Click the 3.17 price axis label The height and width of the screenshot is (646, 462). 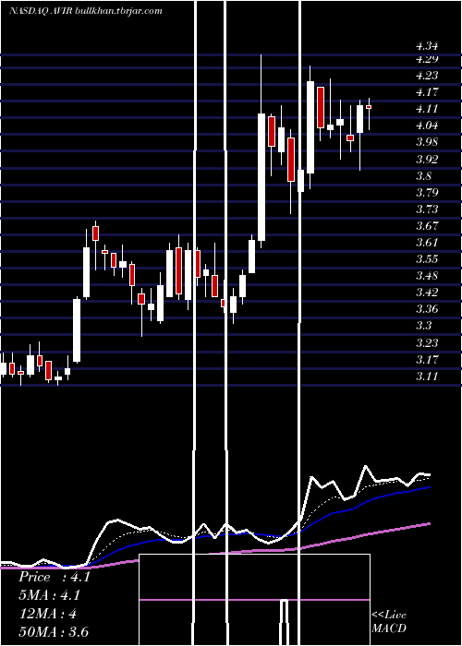(427, 360)
